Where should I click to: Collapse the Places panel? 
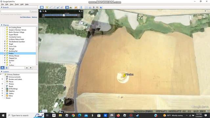tap(1, 25)
